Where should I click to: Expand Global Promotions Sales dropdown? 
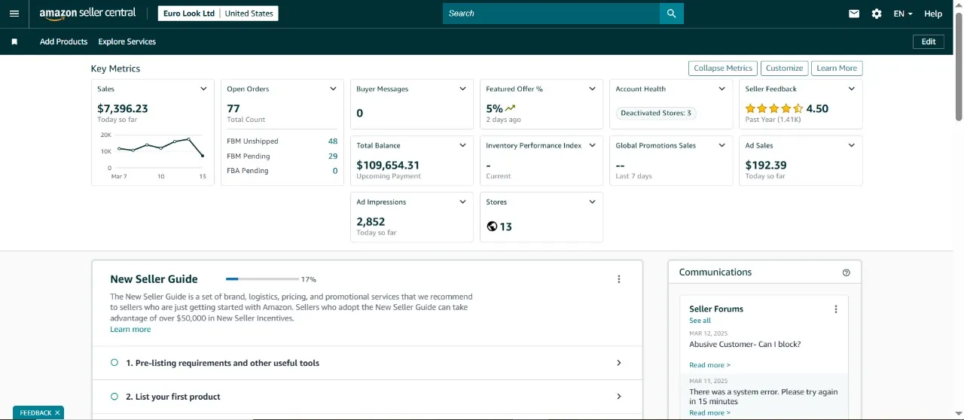(721, 145)
